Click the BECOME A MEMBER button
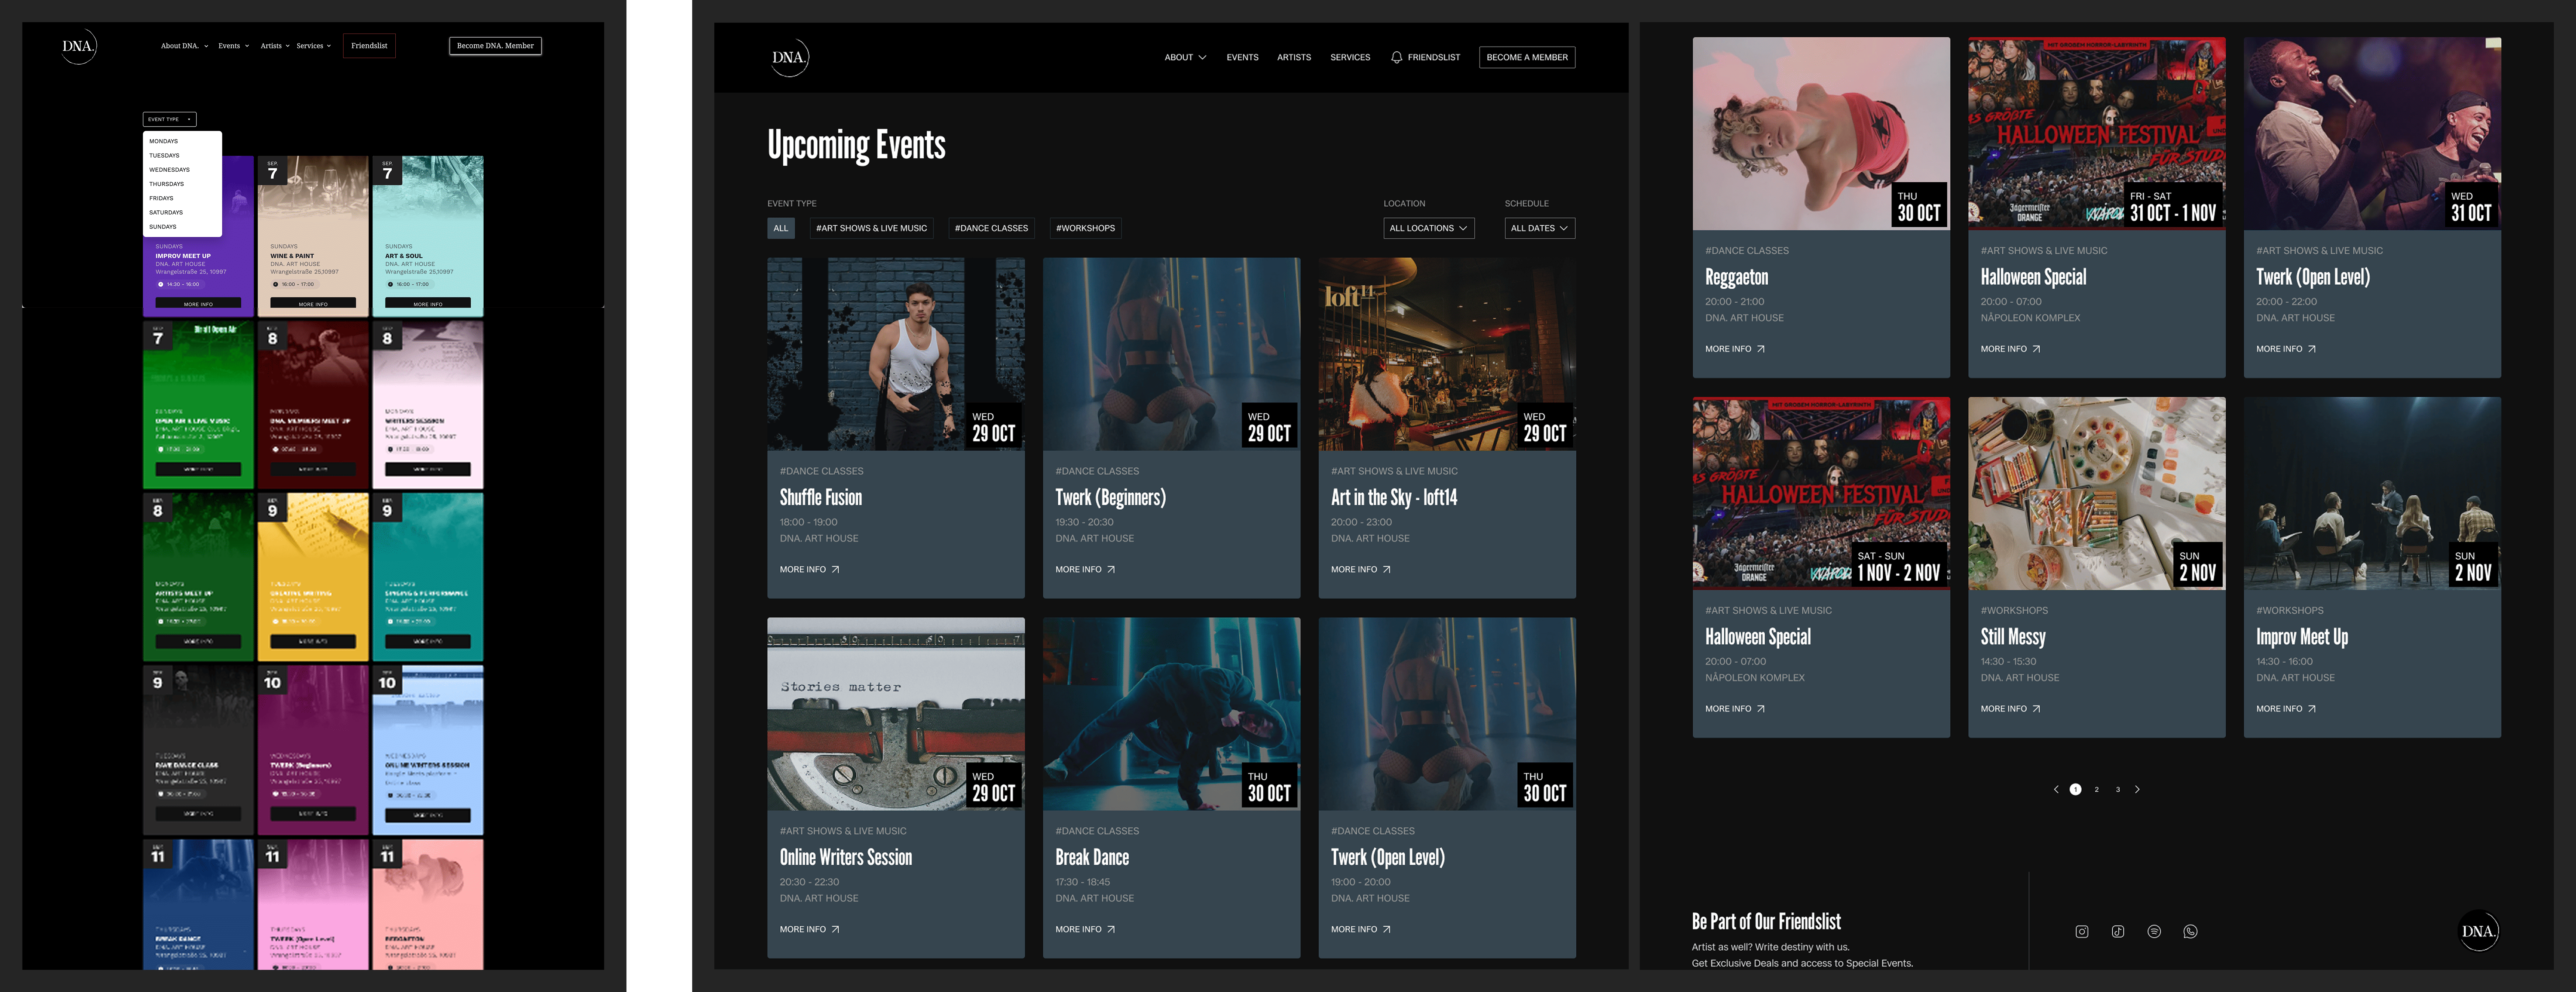This screenshot has height=992, width=2576. click(x=1526, y=57)
